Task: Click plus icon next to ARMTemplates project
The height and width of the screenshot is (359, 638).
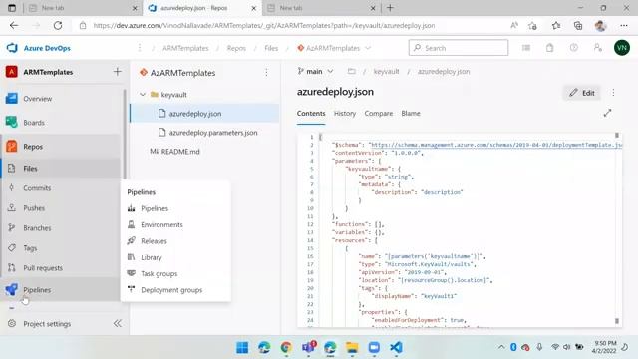Action: pos(118,72)
